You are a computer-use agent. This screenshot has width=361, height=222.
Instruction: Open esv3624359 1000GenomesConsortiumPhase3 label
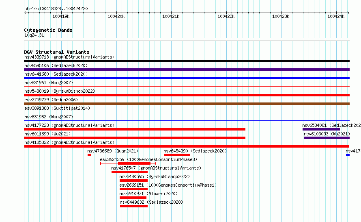pos(148,159)
